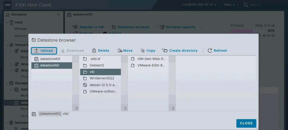The image size is (288, 130).
Task: Select the ISM-Dell-Web file
Action: pos(148,59)
